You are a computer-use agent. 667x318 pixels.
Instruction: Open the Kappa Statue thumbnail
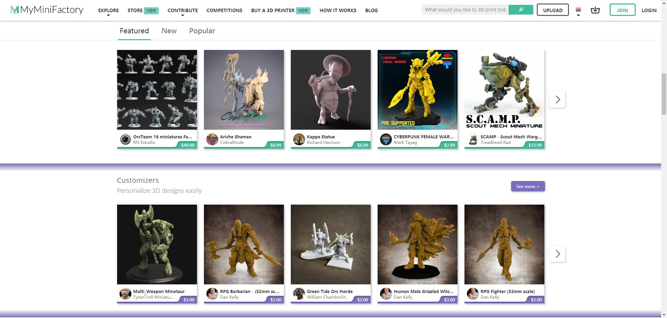(x=330, y=90)
